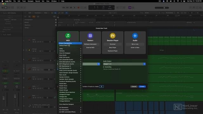Expand the ES2 (Synthesizer 2) submenu
203x114 pixels.
(x=70, y=68)
